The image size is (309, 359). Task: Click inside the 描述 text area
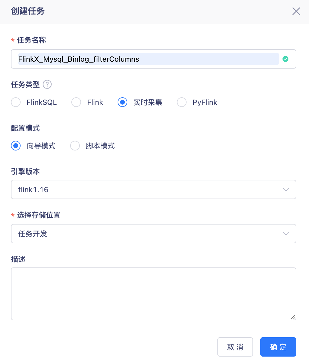[154, 294]
